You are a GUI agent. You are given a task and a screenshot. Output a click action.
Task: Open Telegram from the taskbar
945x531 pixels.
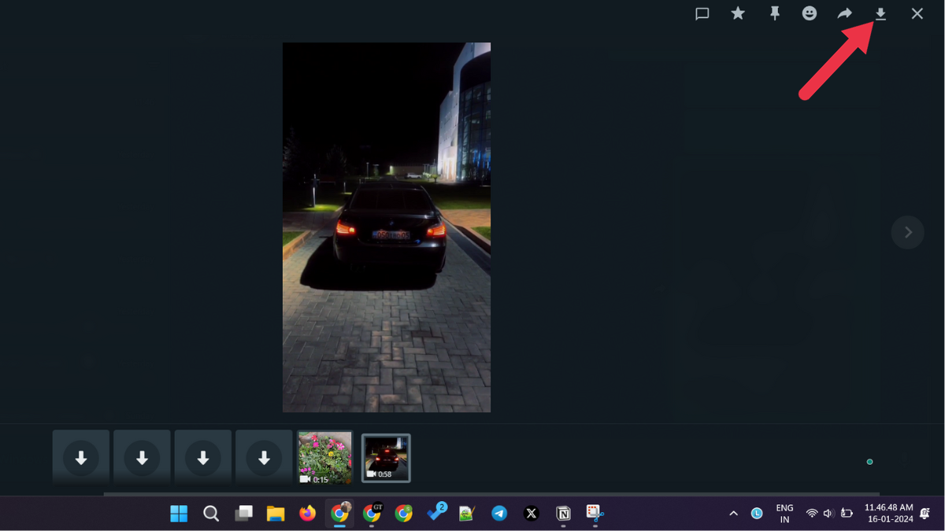[499, 513]
